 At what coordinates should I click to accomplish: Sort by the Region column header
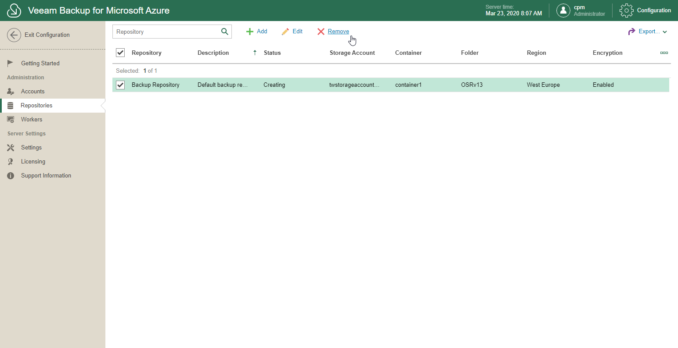click(537, 53)
